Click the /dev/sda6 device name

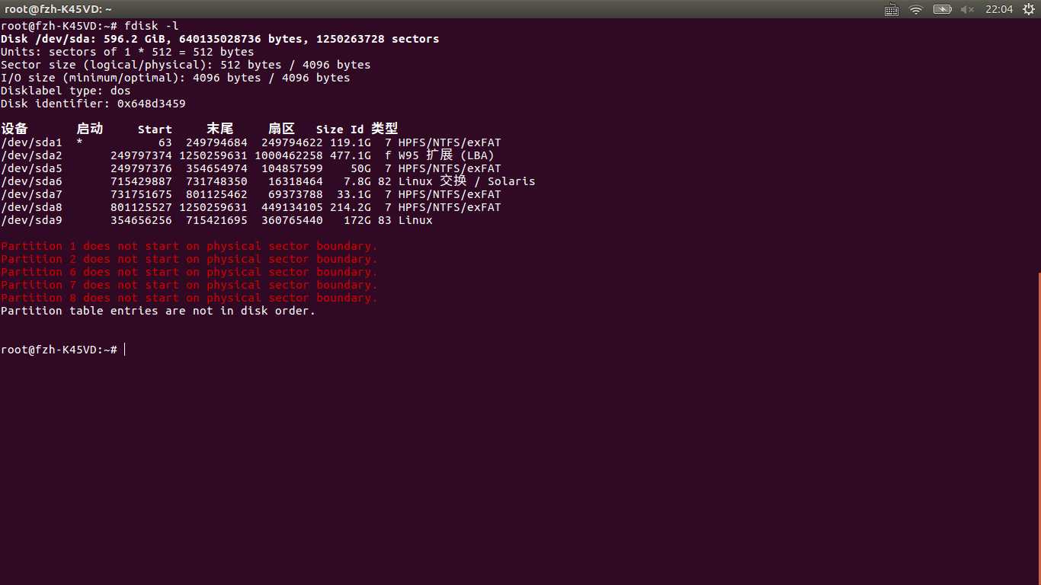point(31,181)
